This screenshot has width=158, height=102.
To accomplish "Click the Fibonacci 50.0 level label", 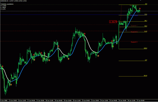I will pos(146,26).
